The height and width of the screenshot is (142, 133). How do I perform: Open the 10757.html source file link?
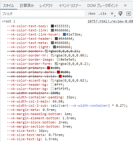[110, 21]
